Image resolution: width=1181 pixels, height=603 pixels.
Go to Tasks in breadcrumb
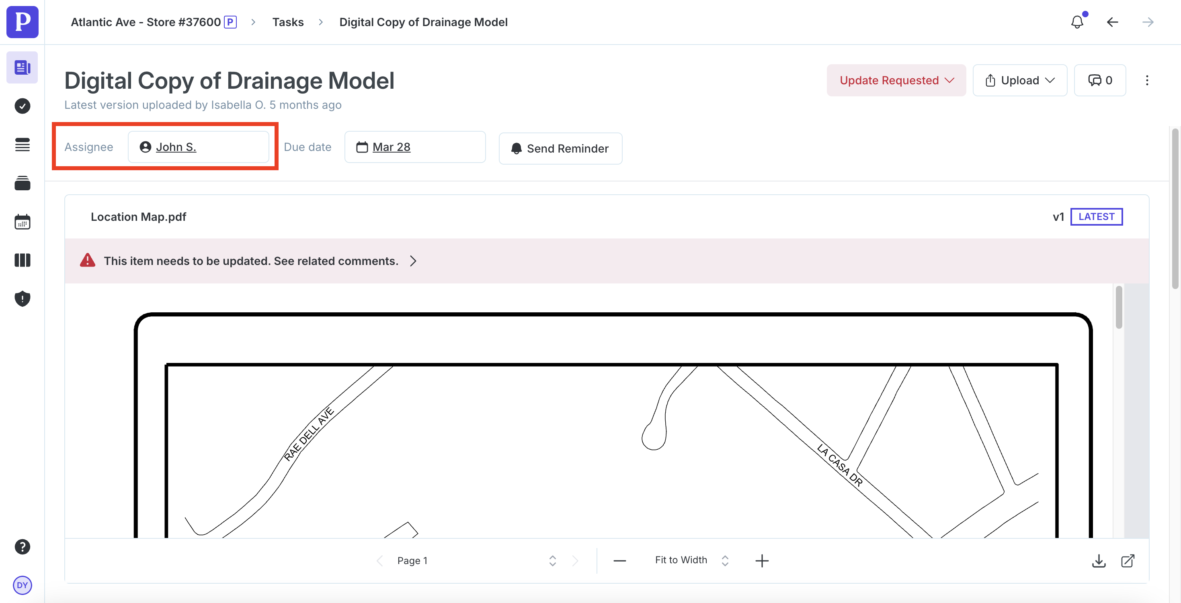click(288, 22)
